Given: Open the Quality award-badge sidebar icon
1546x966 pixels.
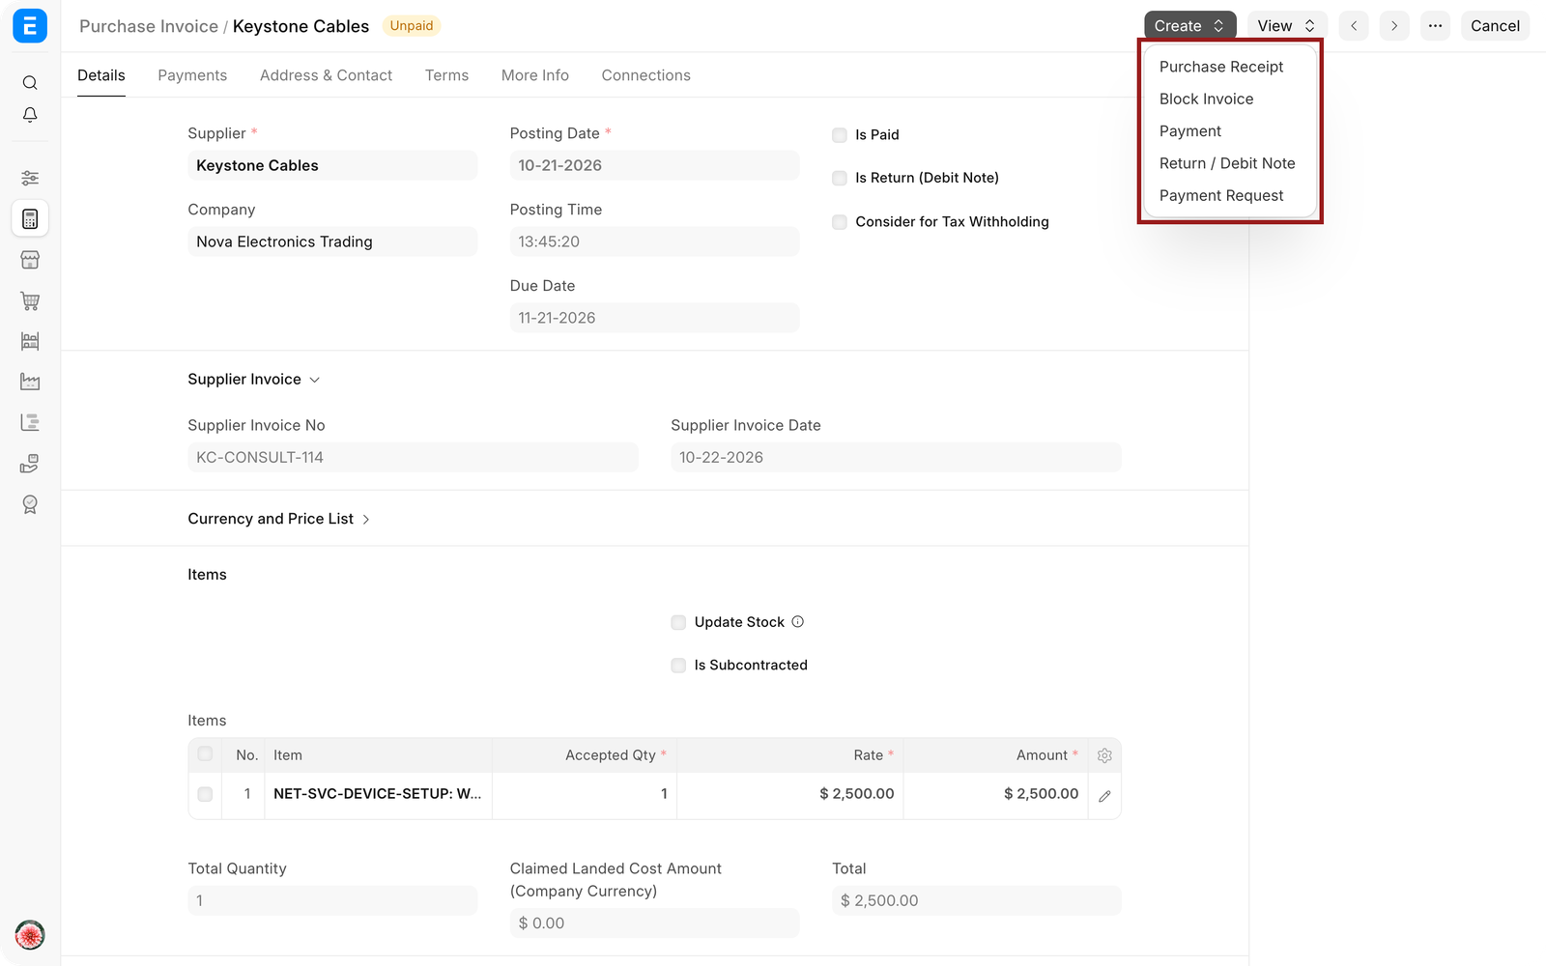Looking at the screenshot, I should click(30, 504).
